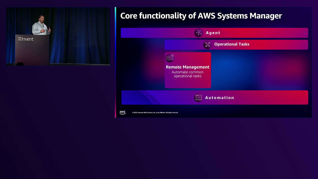Select the Operational Tasks text label
Screen dimensions: 318x179
coord(232,44)
